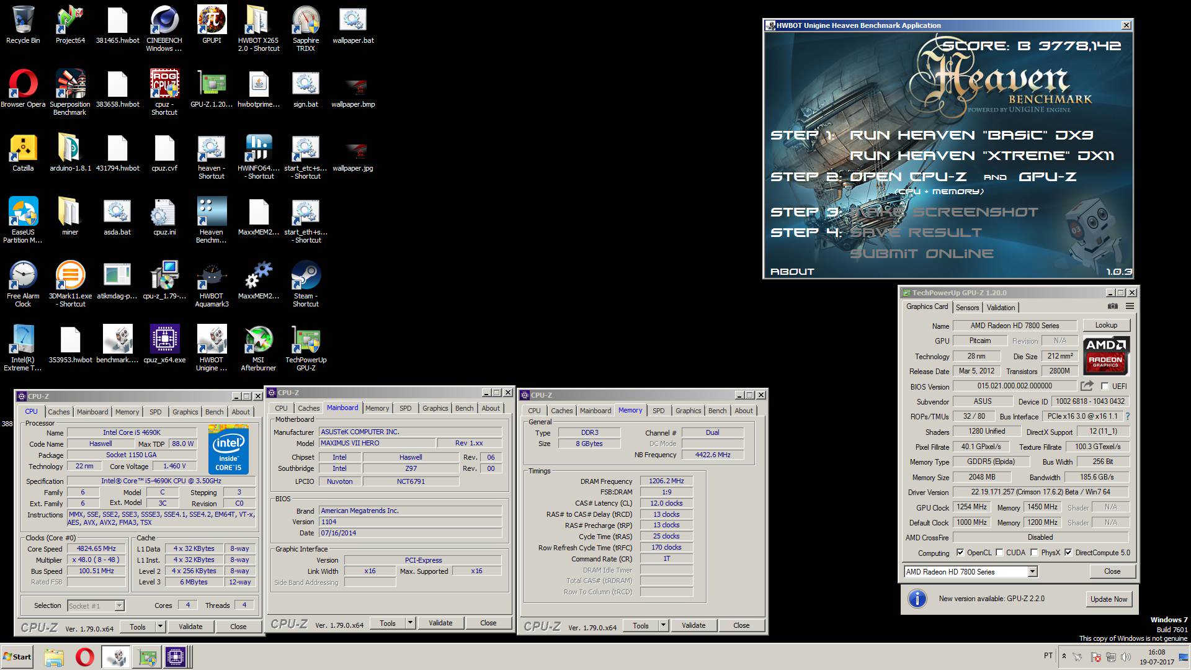
Task: Switch to Bench tab in CPU-Z Memory window
Action: tap(717, 411)
